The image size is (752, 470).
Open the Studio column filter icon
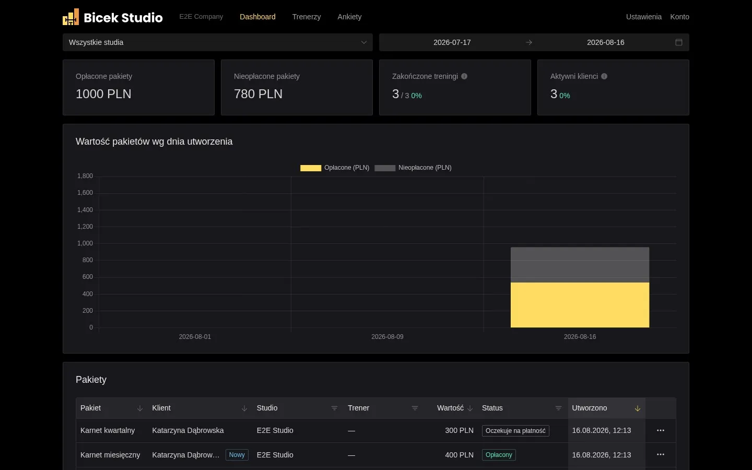(335, 408)
